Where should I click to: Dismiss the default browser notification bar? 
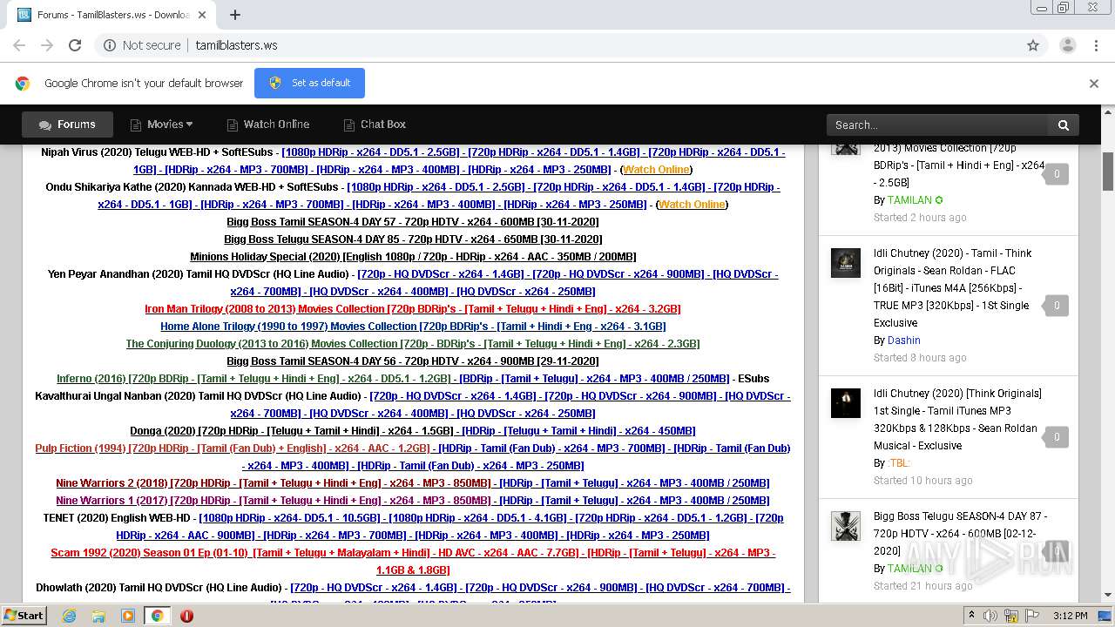click(1094, 84)
